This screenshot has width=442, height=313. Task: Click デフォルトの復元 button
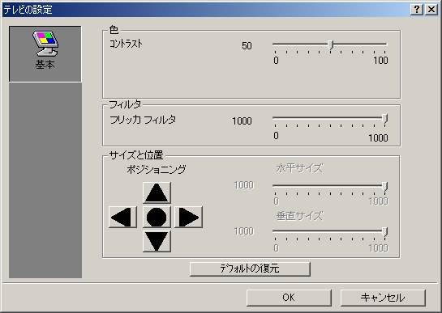tap(250, 269)
